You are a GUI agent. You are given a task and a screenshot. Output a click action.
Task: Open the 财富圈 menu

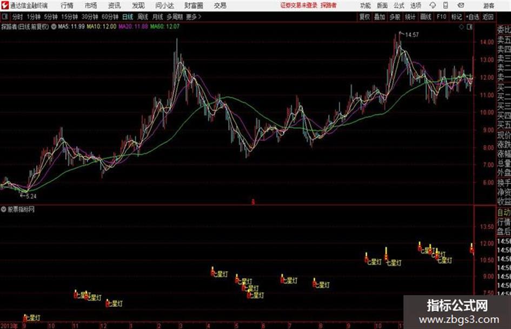click(x=194, y=5)
